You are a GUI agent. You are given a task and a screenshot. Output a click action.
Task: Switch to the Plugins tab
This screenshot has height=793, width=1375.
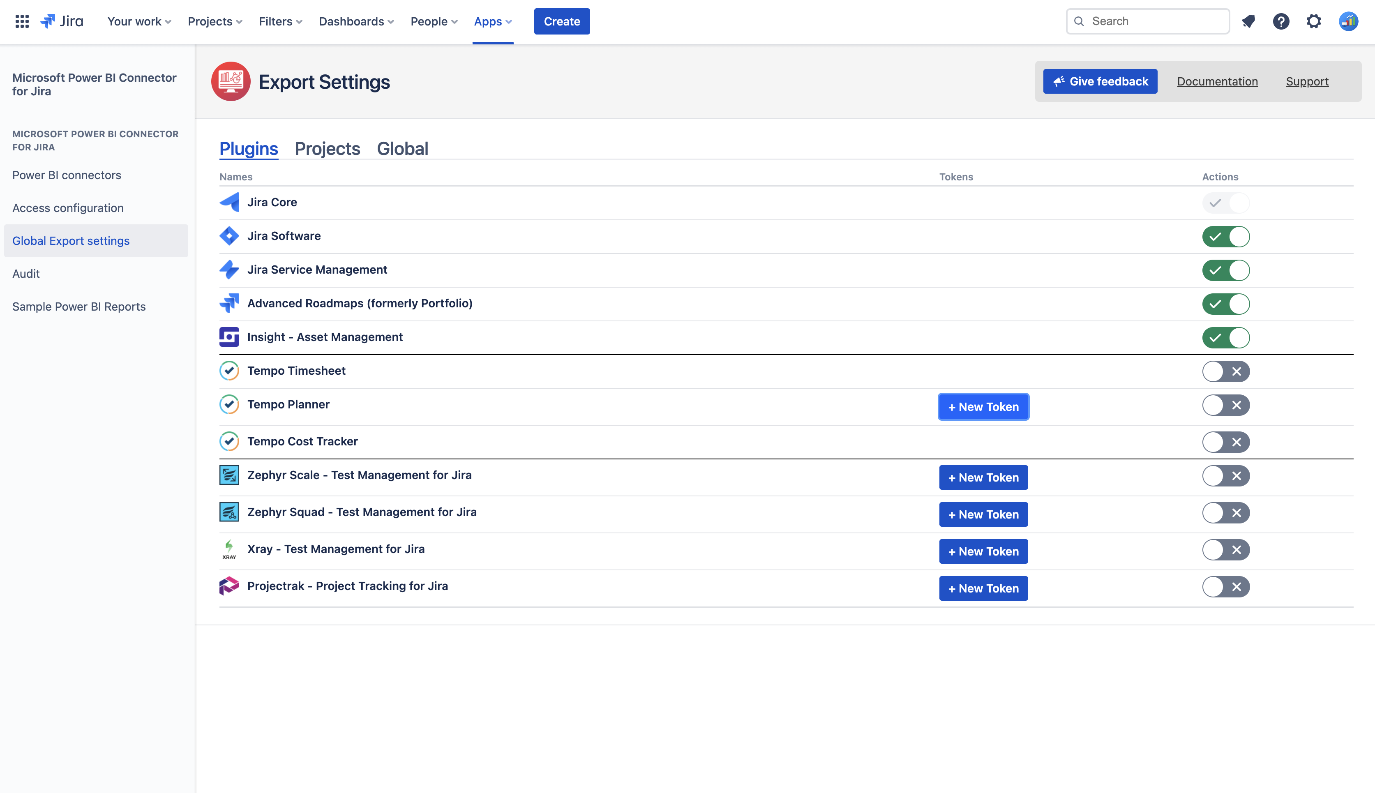tap(249, 149)
